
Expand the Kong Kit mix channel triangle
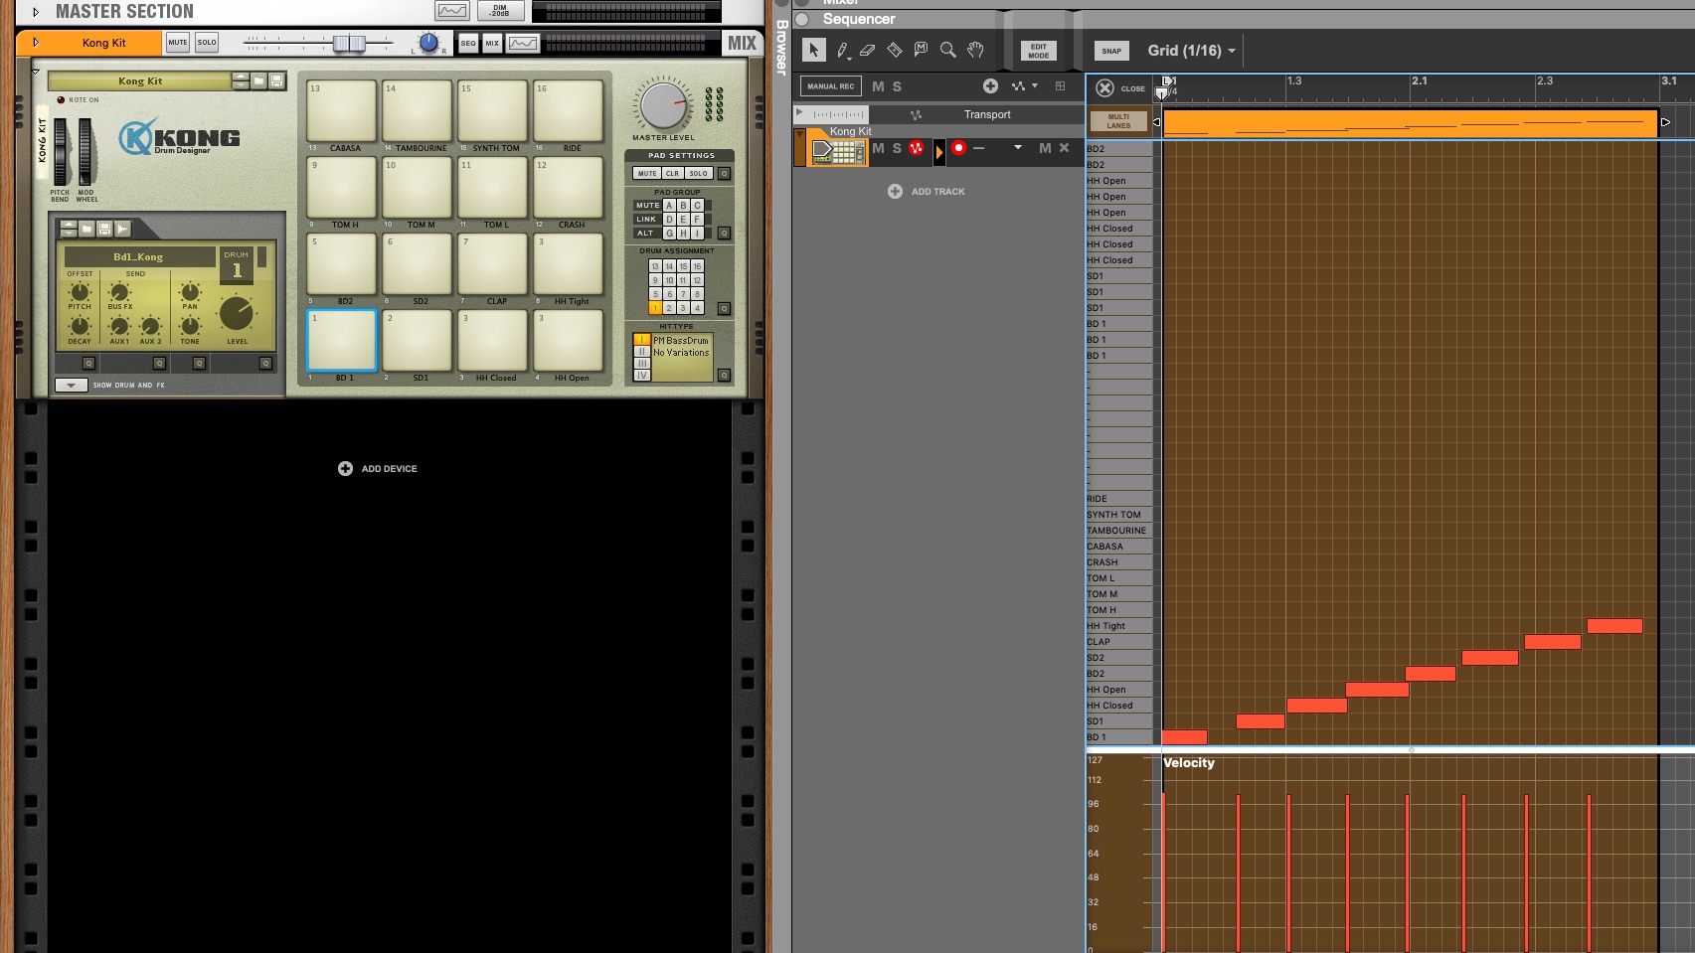(36, 43)
